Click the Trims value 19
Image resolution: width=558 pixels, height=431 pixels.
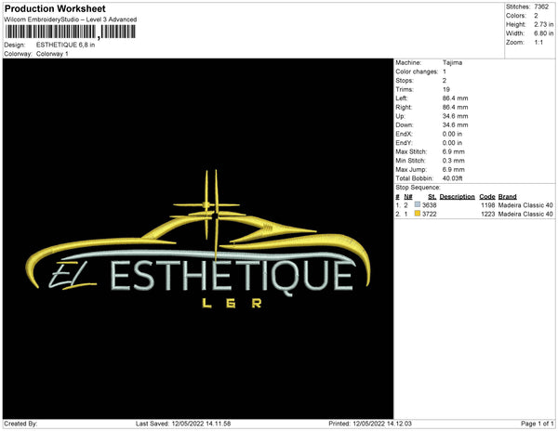click(446, 89)
